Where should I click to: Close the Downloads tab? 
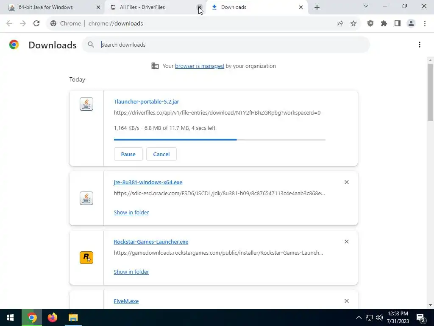click(x=301, y=7)
